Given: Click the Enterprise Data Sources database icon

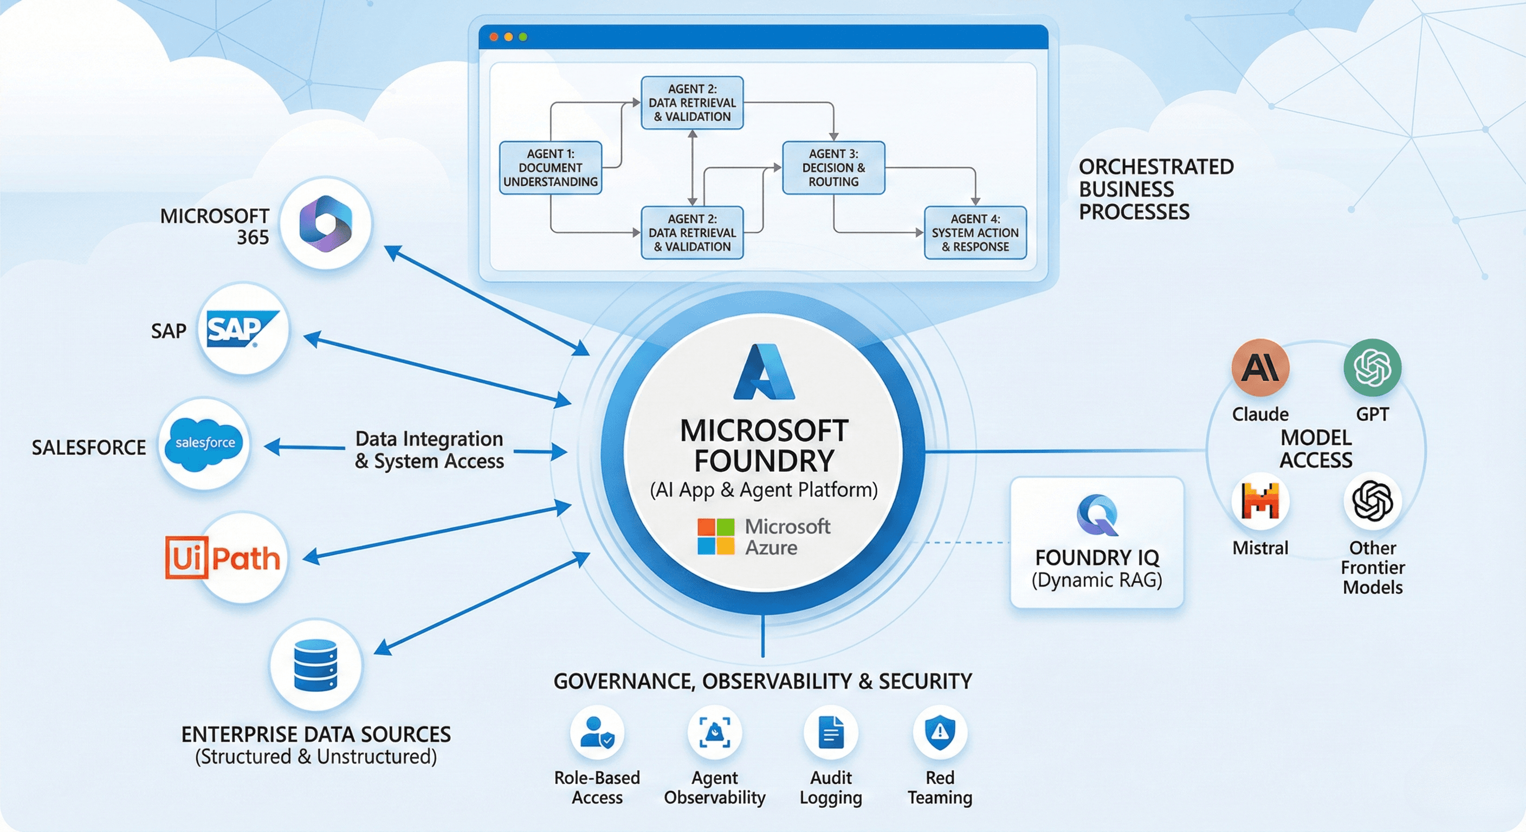Looking at the screenshot, I should pos(316,666).
